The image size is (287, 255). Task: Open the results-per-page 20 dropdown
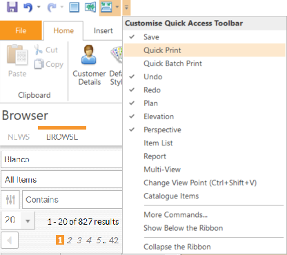pos(28,221)
